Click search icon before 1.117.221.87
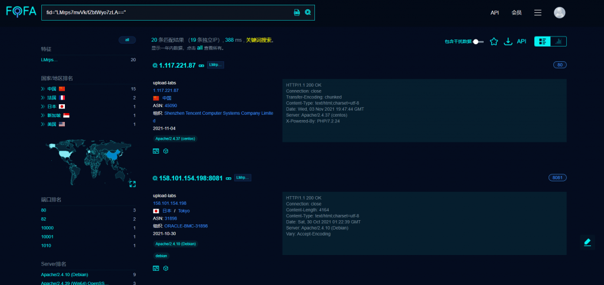604x285 pixels. (155, 65)
